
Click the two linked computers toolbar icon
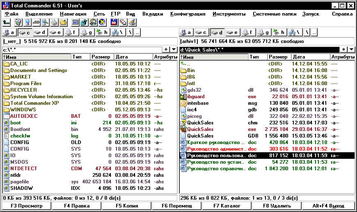[x=123, y=22]
